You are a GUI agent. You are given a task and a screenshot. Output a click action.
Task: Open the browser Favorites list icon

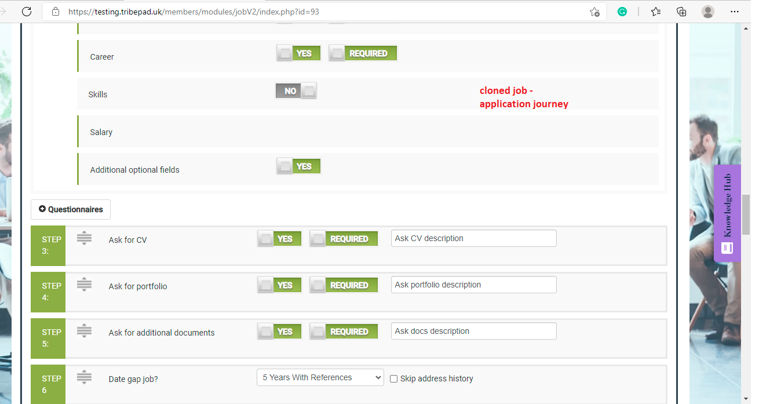pyautogui.click(x=655, y=12)
